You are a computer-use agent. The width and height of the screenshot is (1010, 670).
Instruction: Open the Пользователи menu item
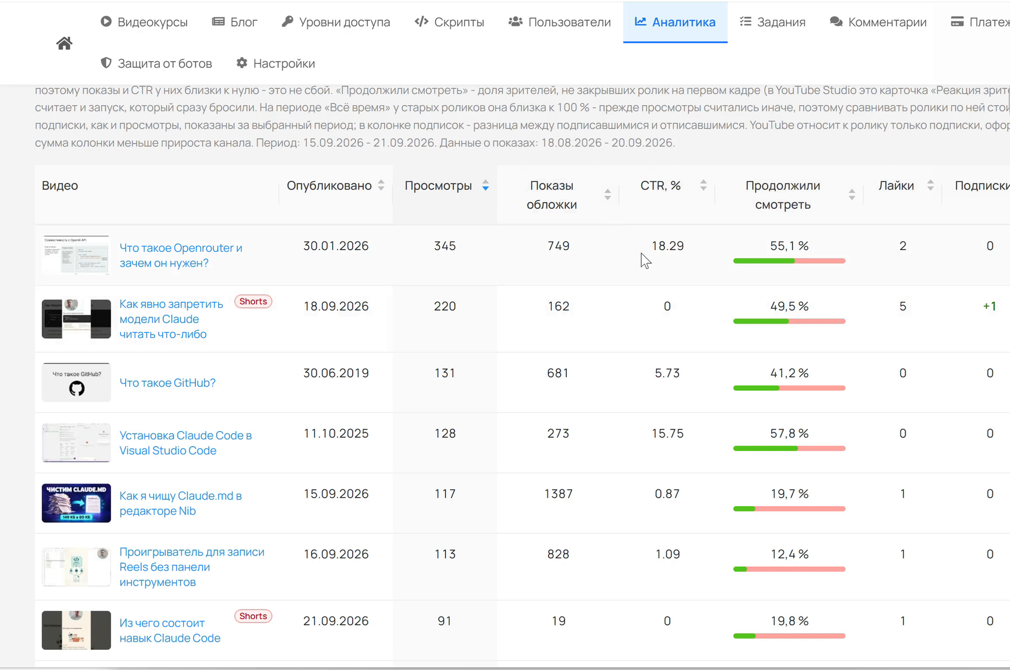(560, 22)
